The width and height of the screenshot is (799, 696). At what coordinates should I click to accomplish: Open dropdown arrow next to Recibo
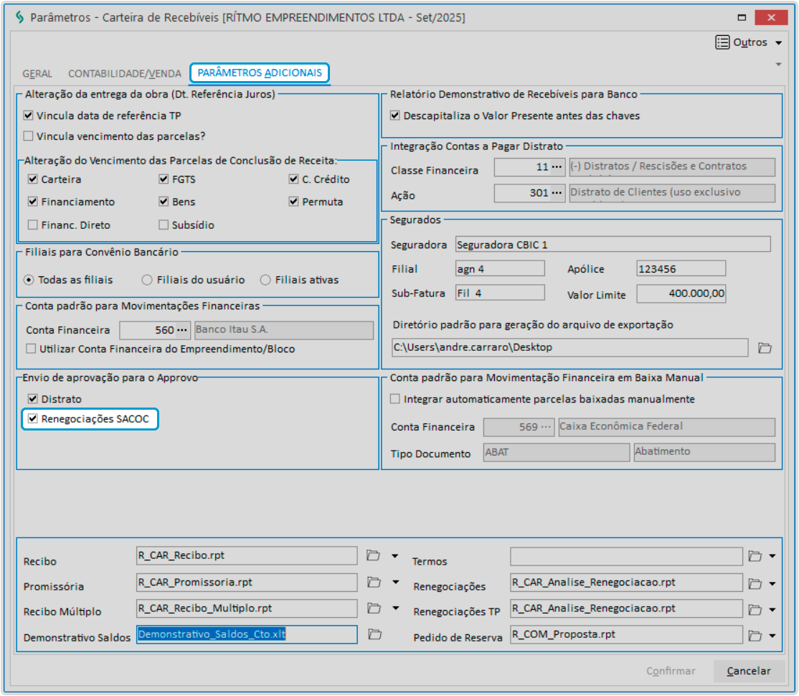pos(395,556)
